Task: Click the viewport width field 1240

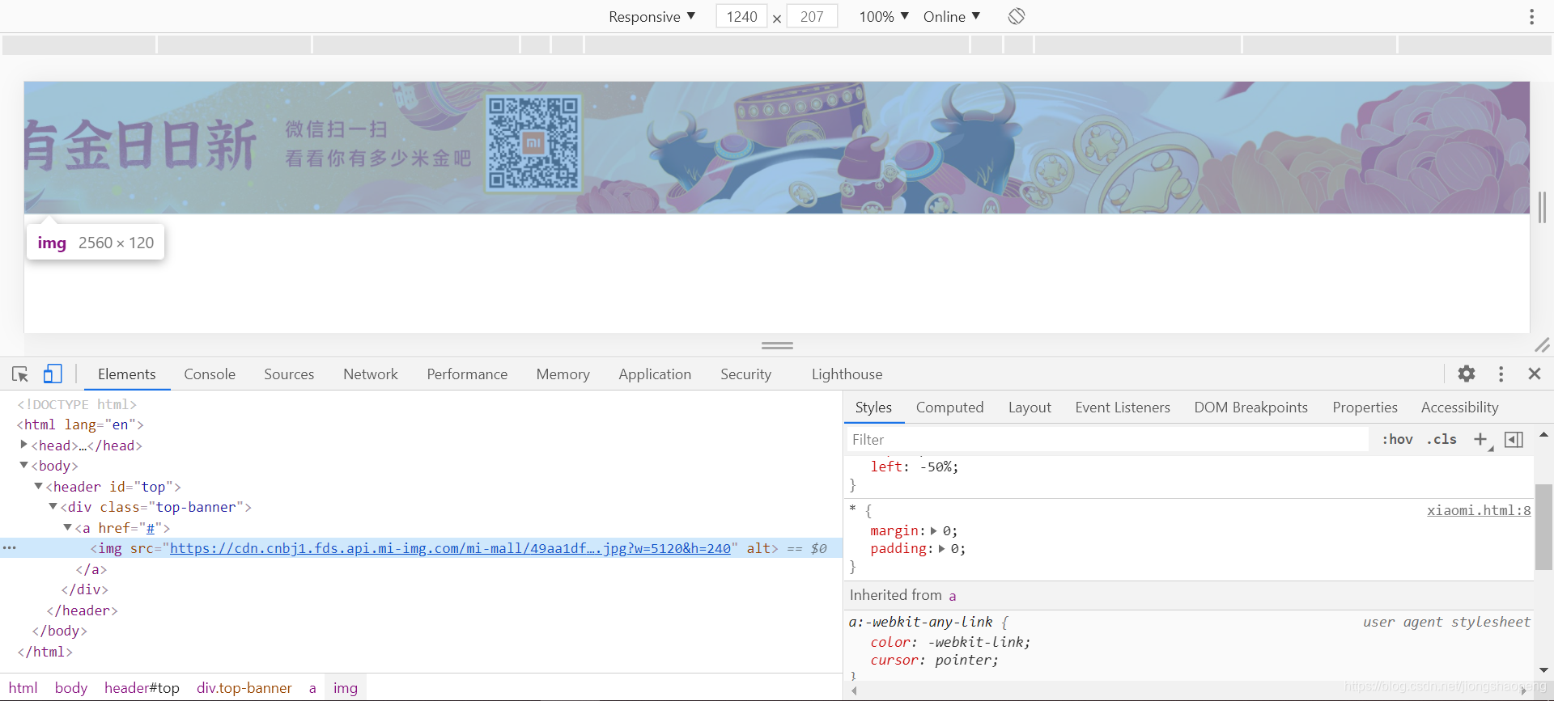Action: [x=741, y=16]
